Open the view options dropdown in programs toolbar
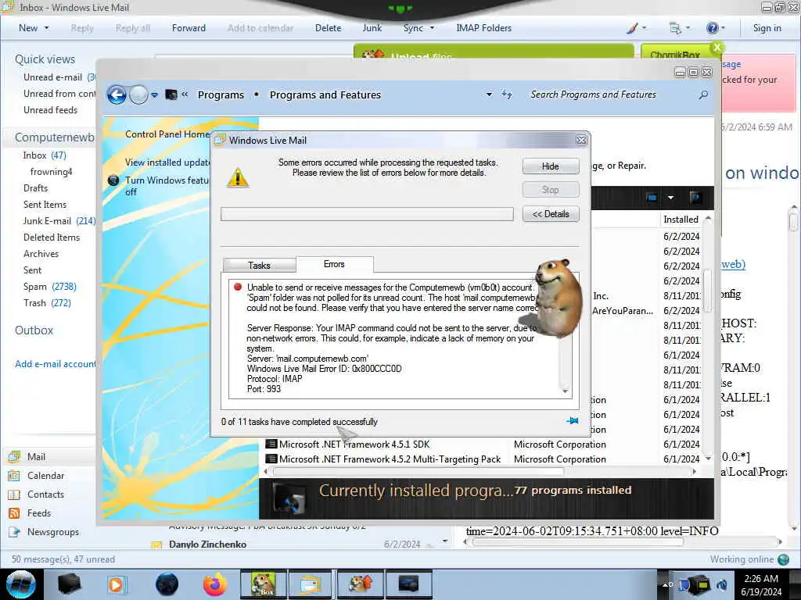Image resolution: width=801 pixels, height=600 pixels. coord(670,198)
